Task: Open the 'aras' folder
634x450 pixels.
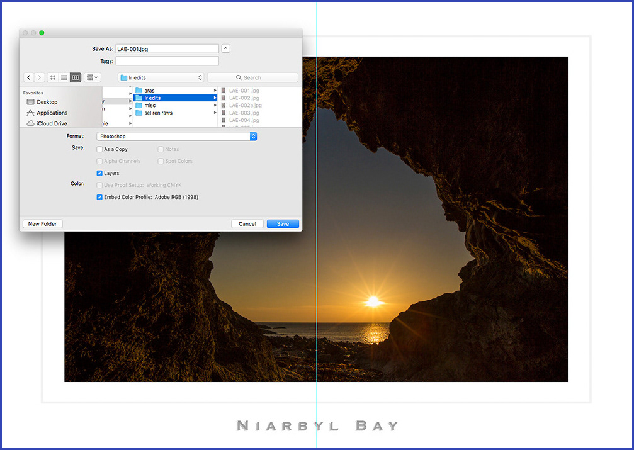Action: pyautogui.click(x=176, y=91)
